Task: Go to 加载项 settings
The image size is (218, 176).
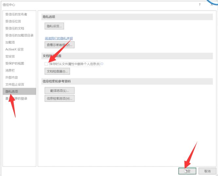Action: [10, 42]
